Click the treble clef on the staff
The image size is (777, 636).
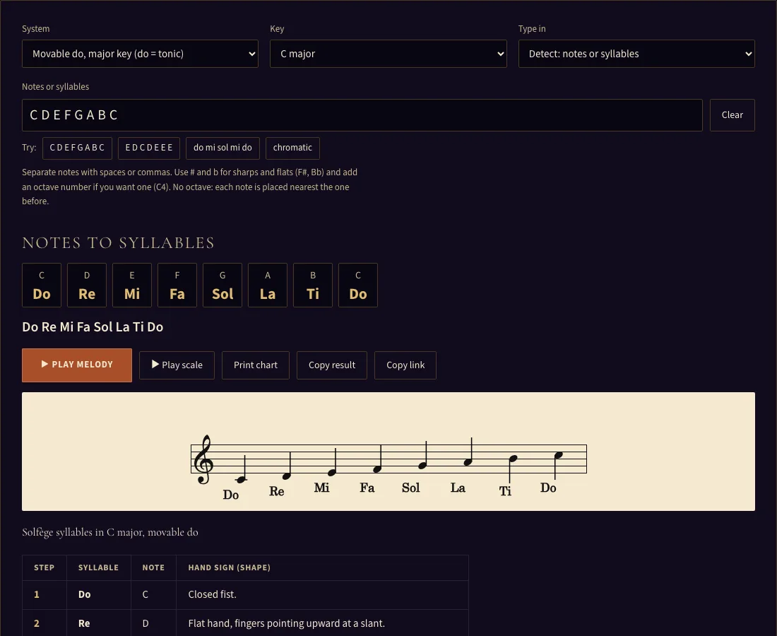click(x=203, y=459)
